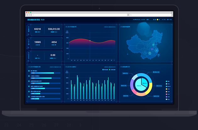
Task: Go back with the browser back arrow
Action: 27,15
